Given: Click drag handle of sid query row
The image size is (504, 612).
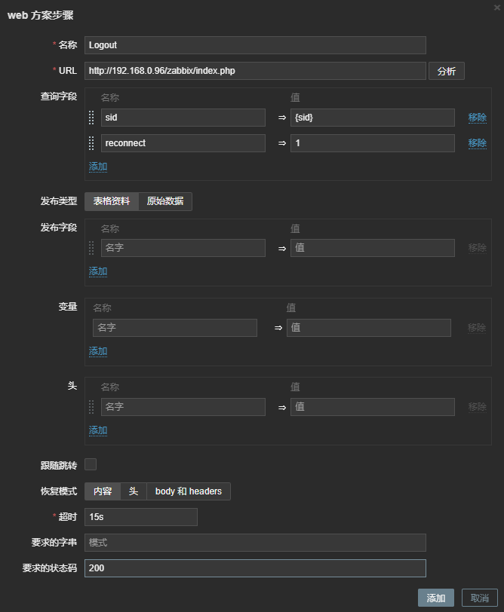Looking at the screenshot, I should [91, 118].
